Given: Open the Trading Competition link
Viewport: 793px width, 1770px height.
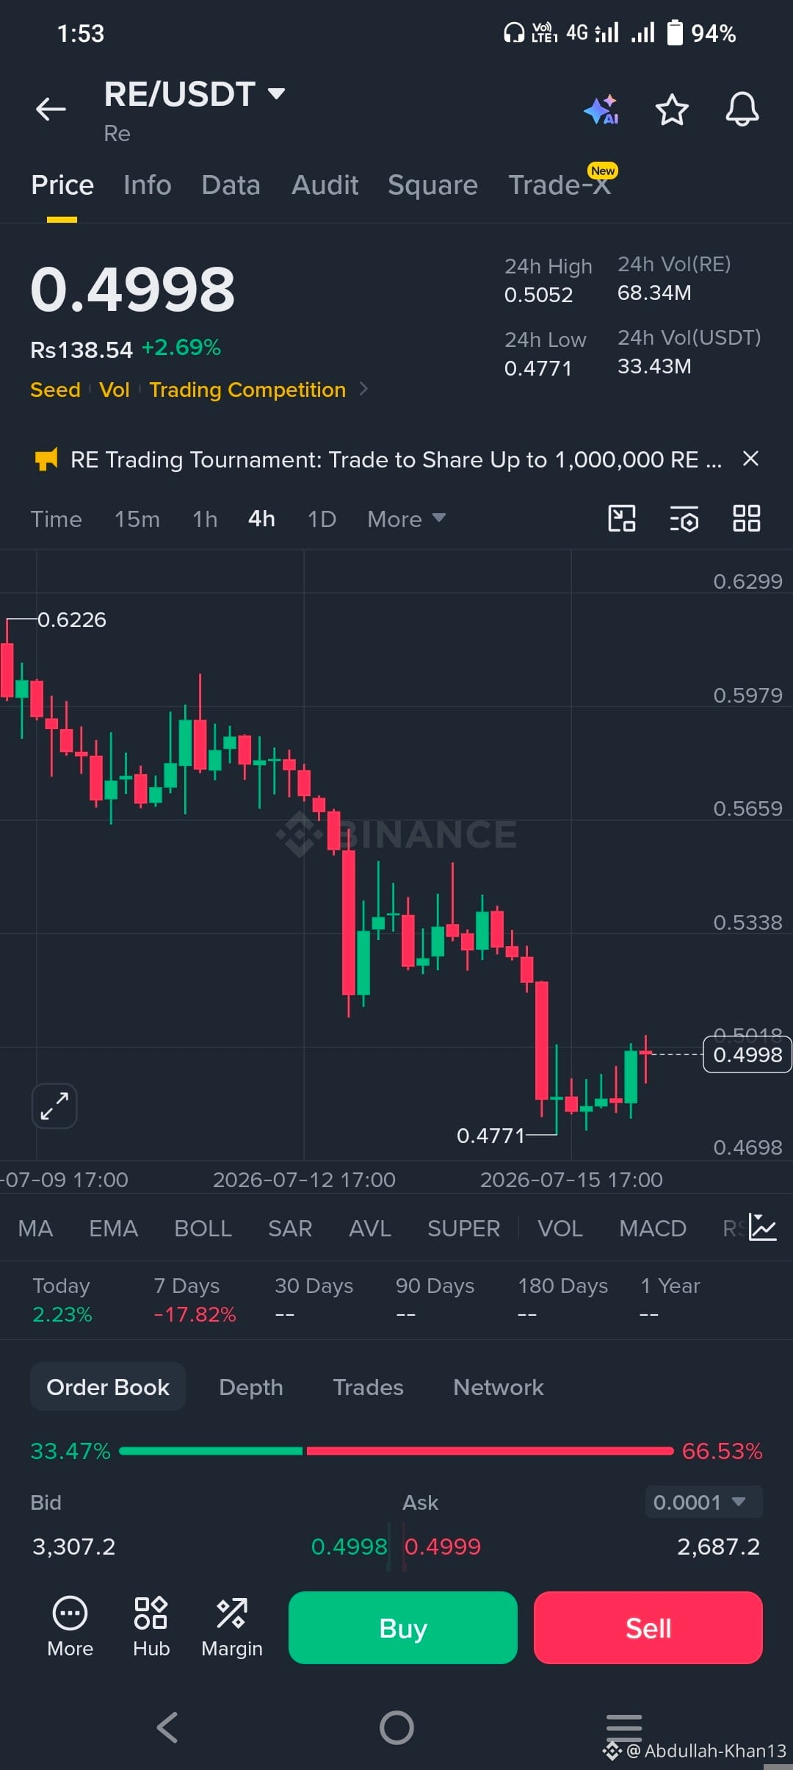Looking at the screenshot, I should coord(247,390).
